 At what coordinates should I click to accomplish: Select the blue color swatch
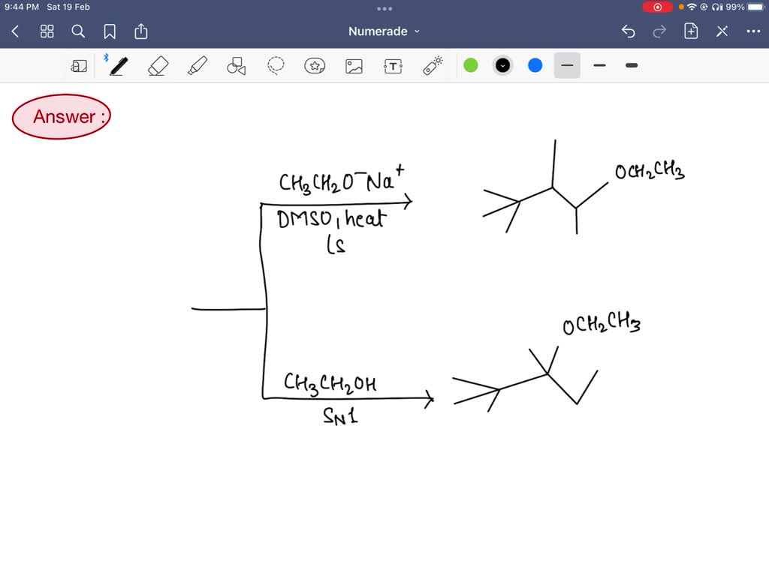535,66
